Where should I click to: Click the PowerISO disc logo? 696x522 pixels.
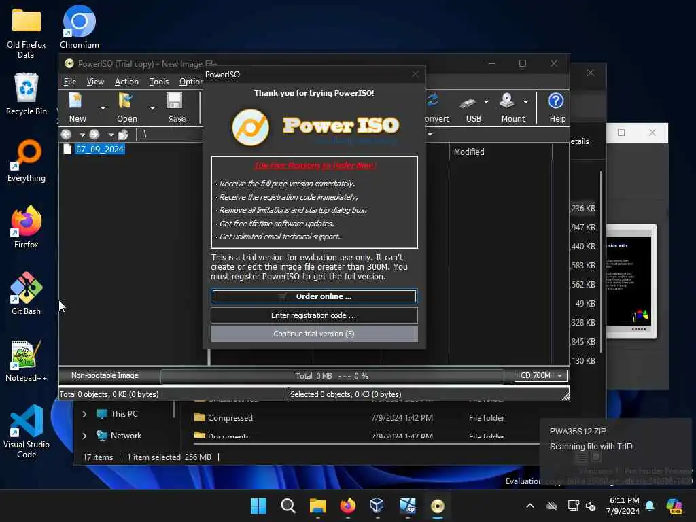pos(251,127)
